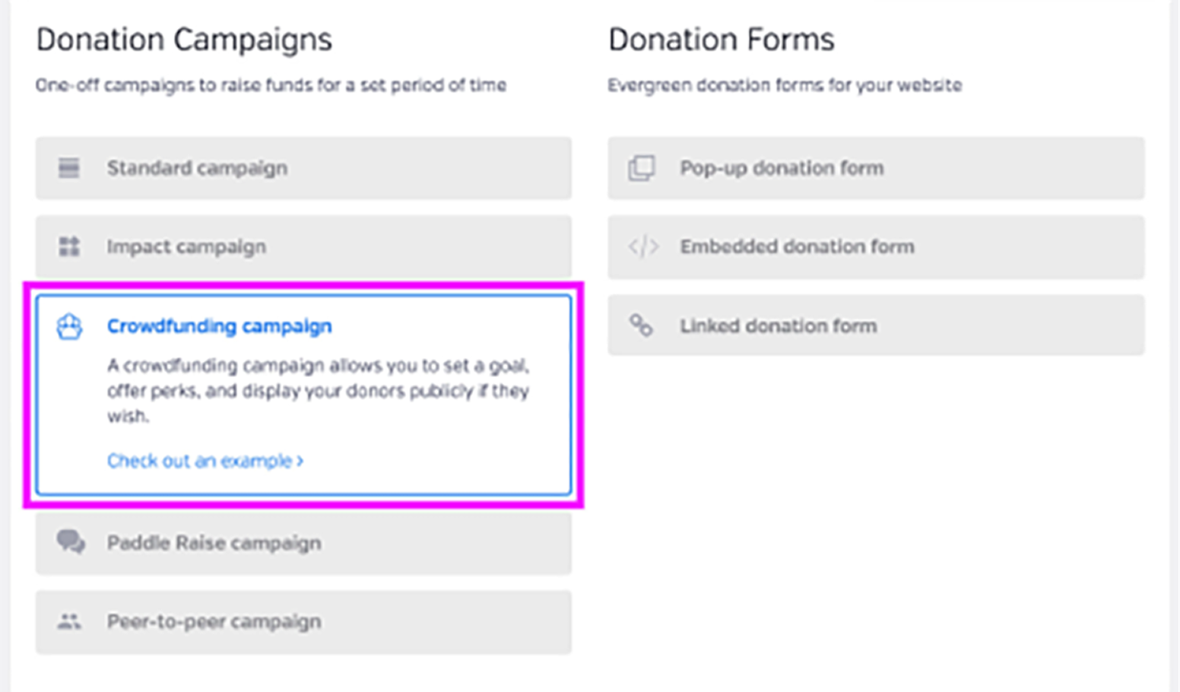
Task: Click the chevron after Check out an example
Action: point(300,461)
